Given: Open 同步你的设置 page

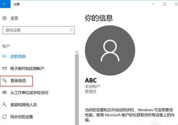Looking at the screenshot, I should (22, 117).
